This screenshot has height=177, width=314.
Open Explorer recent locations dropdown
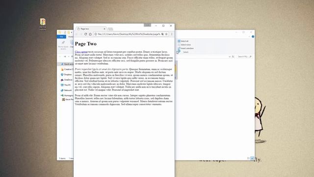[x=69, y=57]
